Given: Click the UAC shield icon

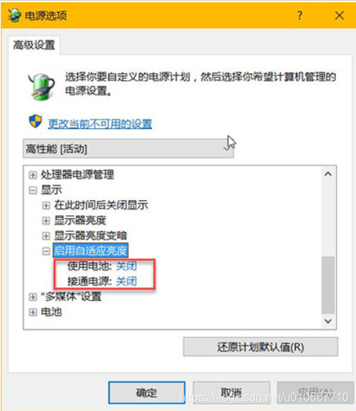Looking at the screenshot, I should coord(35,122).
